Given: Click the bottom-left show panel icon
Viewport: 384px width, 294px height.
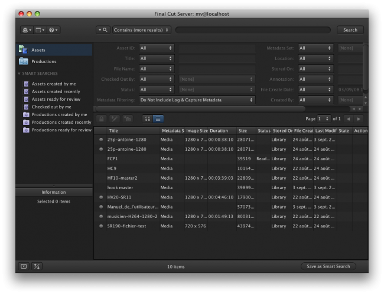Looking at the screenshot, I should click(x=24, y=266).
